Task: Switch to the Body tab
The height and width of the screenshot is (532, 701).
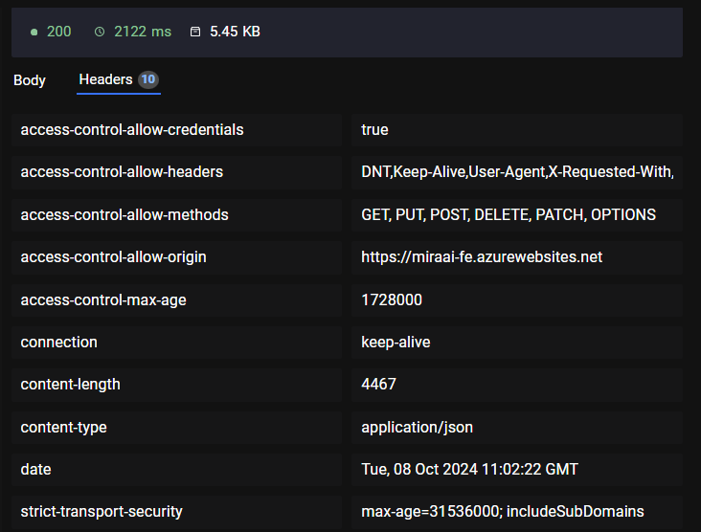Action: 30,80
